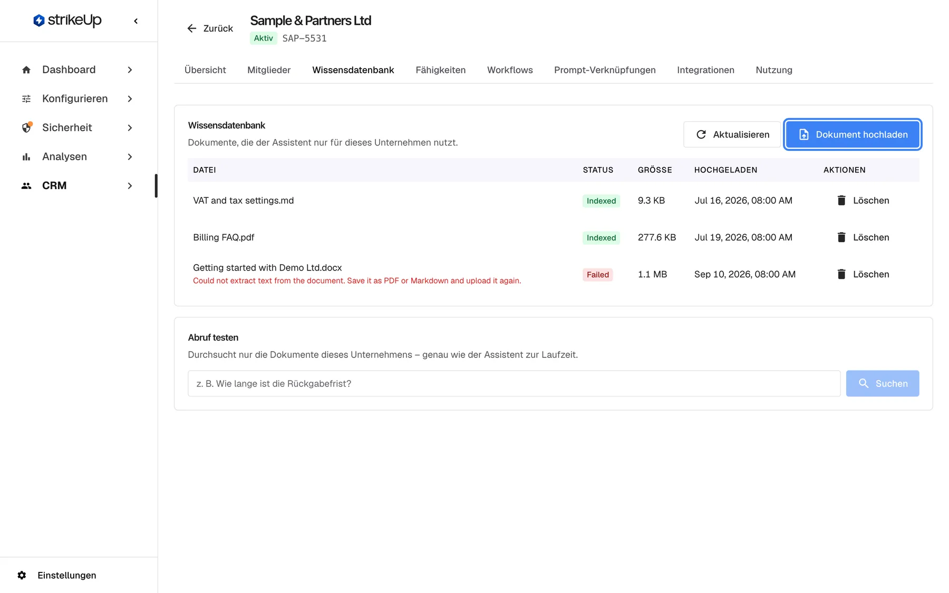
Task: Click the strikeUp logo icon
Action: [39, 21]
